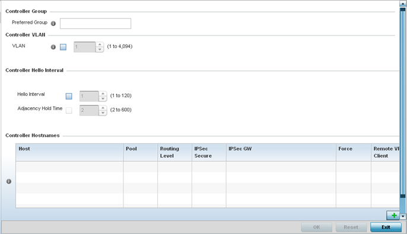
Task: Click the VLAN info icon
Action: [53, 47]
